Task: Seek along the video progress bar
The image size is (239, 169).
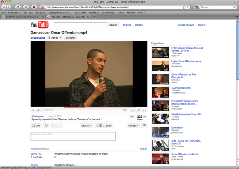Action: tap(89, 107)
